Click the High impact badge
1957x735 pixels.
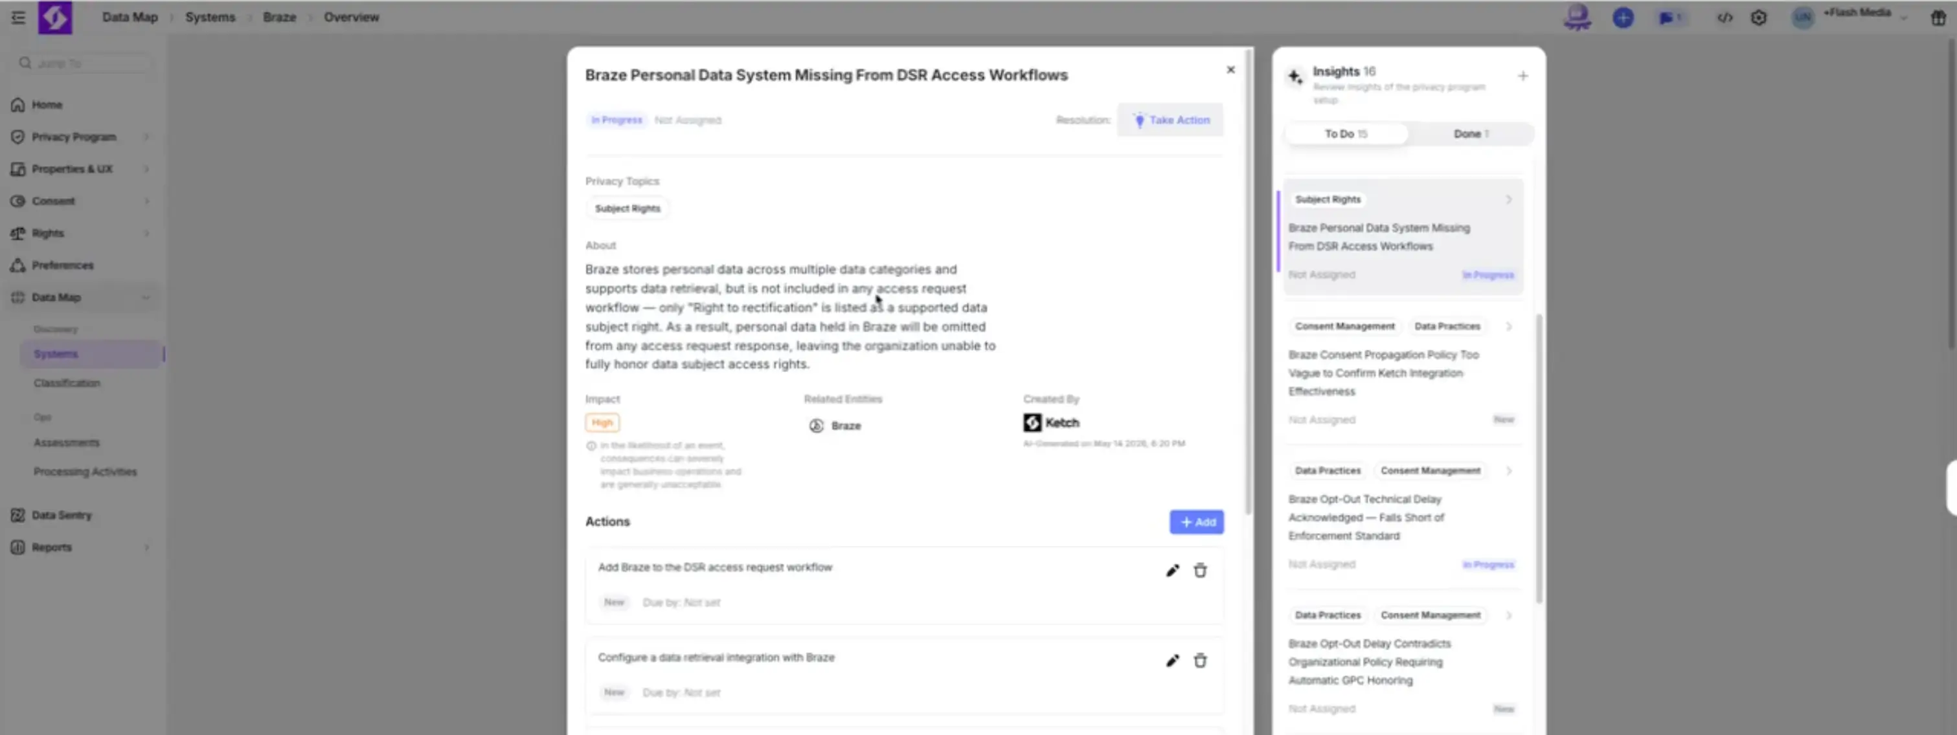click(602, 422)
